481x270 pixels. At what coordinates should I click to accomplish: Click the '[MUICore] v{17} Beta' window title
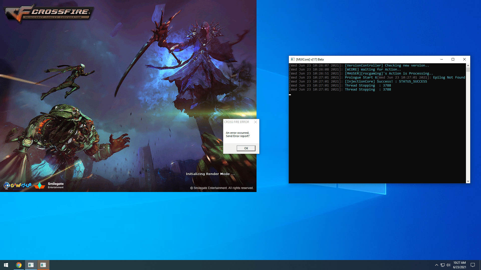point(310,59)
